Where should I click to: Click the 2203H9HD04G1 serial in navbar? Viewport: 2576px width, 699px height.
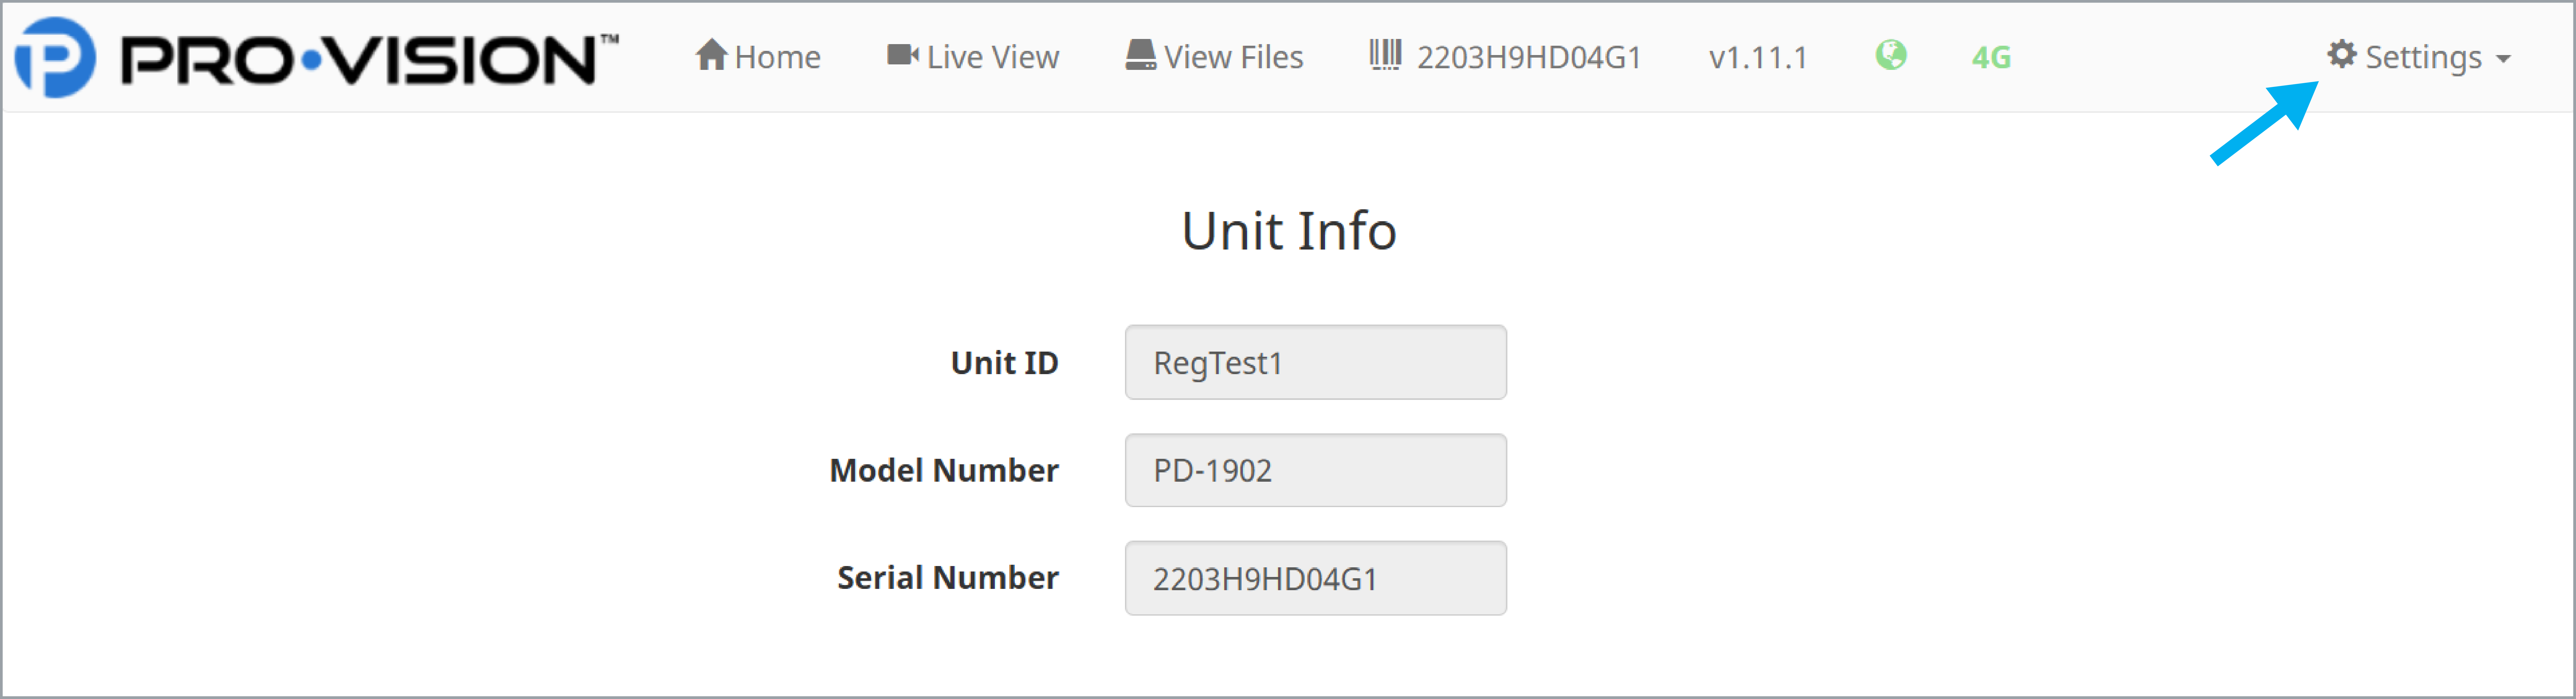coord(1529,57)
